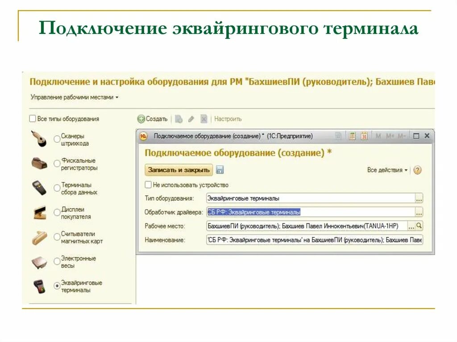Click the electronic scales device icon

point(39,262)
